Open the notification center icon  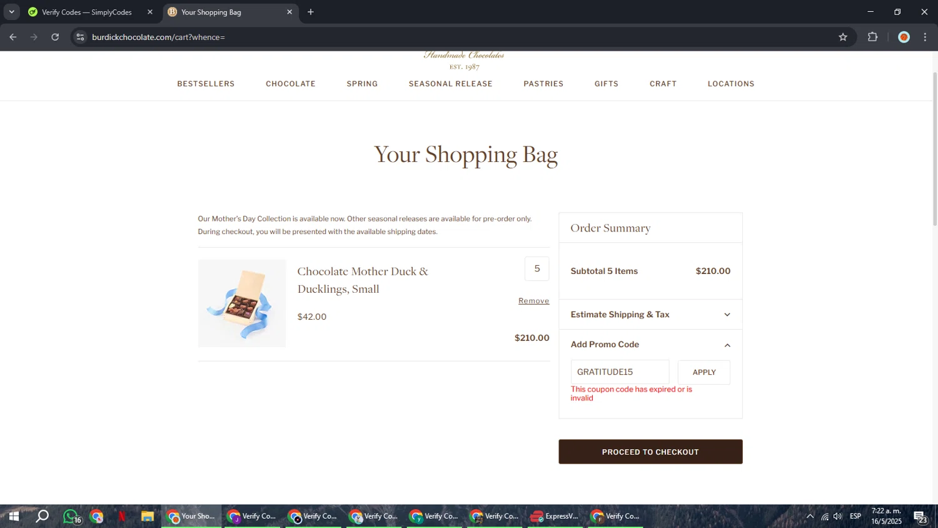point(921,516)
